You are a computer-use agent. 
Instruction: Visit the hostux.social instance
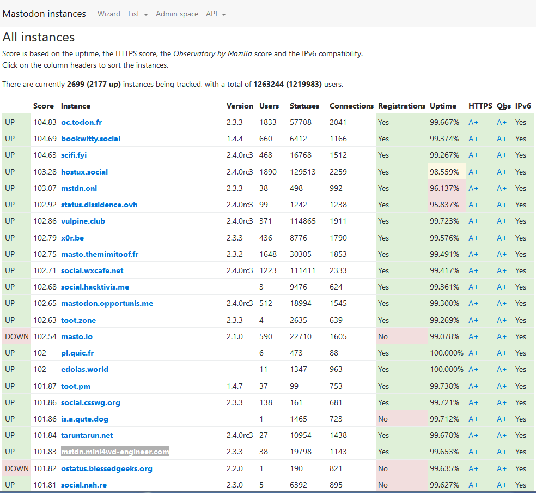(84, 172)
